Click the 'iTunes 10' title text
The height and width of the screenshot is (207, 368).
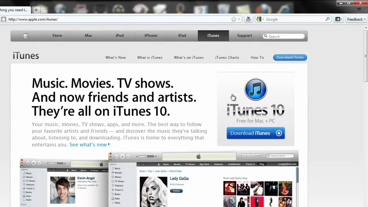(x=256, y=110)
